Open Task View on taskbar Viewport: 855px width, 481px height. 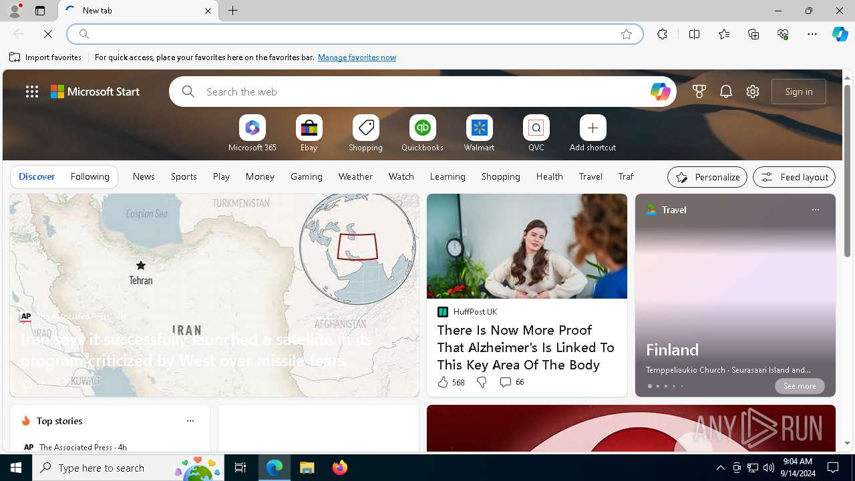(240, 468)
